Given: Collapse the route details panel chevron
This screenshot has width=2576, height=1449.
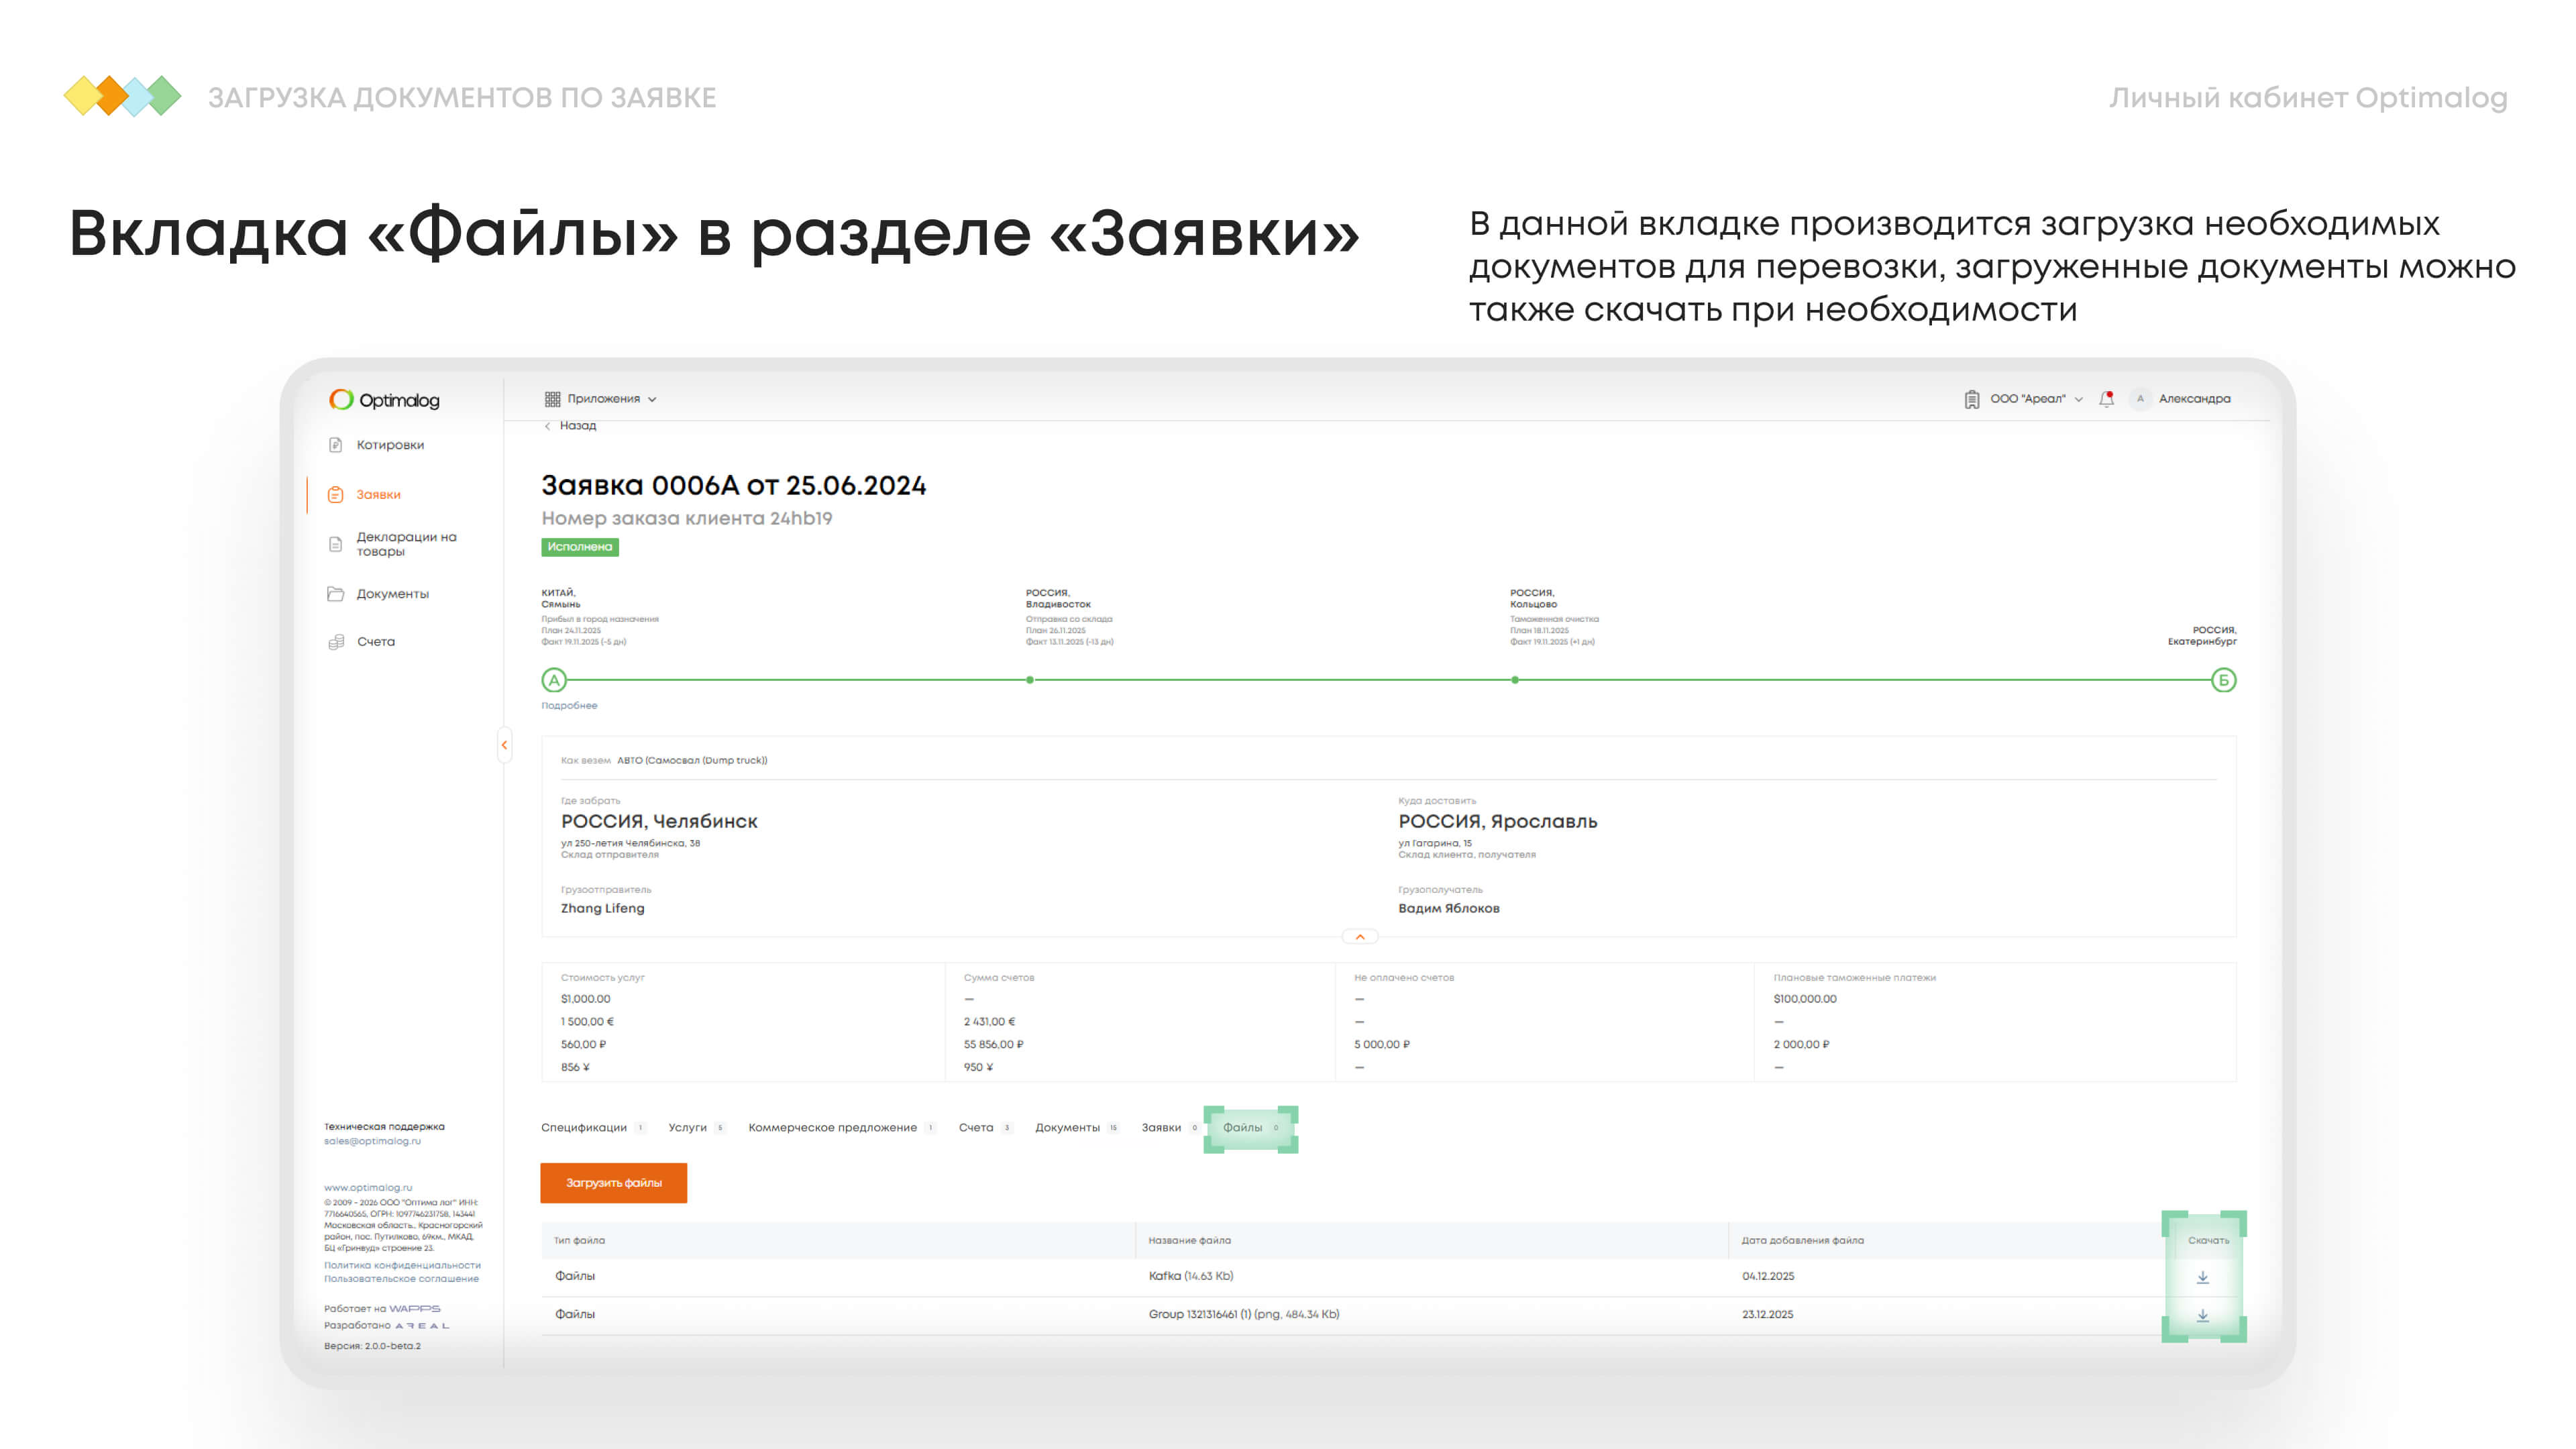Looking at the screenshot, I should click(1360, 937).
